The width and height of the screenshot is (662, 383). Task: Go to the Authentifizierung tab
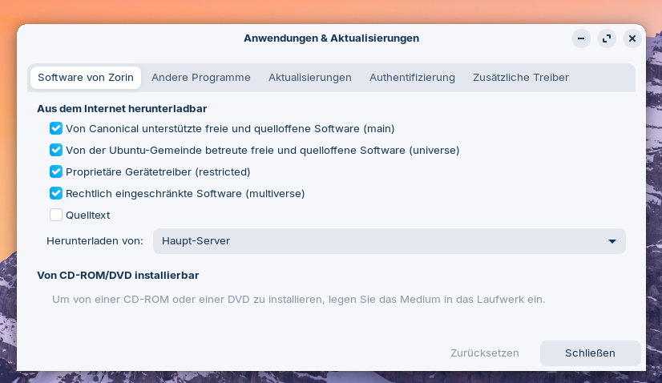(412, 78)
